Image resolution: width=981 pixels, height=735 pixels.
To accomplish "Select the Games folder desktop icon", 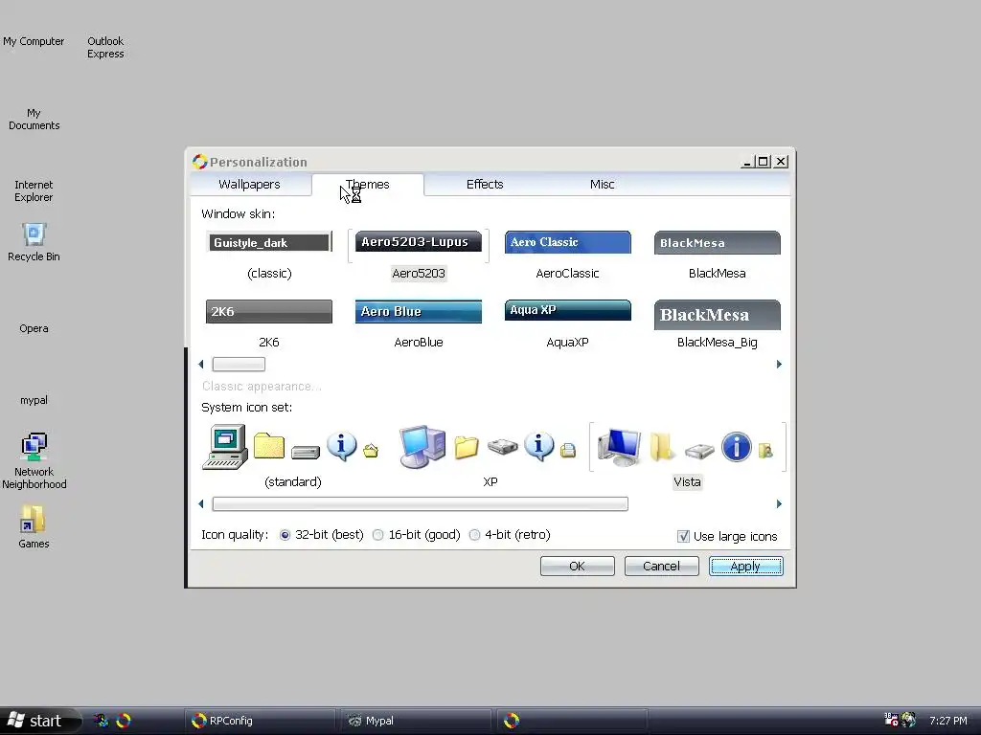I will 34,527.
